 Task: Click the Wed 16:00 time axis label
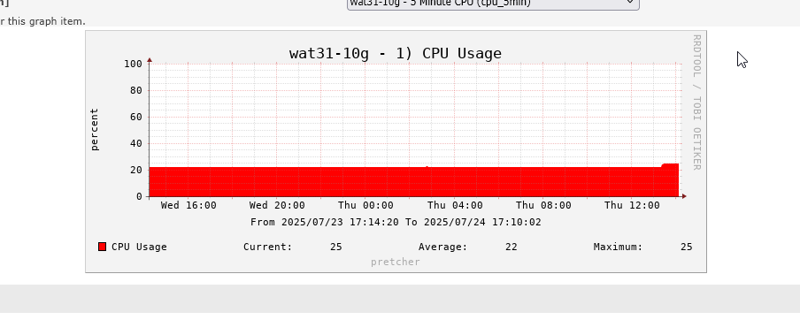[x=188, y=205]
